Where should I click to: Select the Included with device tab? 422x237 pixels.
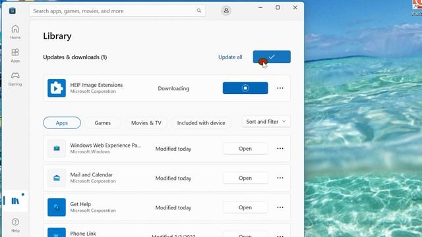[201, 123]
